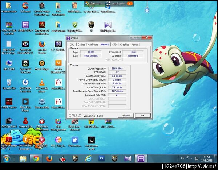218x170 pixels.
Task: Open Firefox from the taskbar
Action: tap(49, 158)
